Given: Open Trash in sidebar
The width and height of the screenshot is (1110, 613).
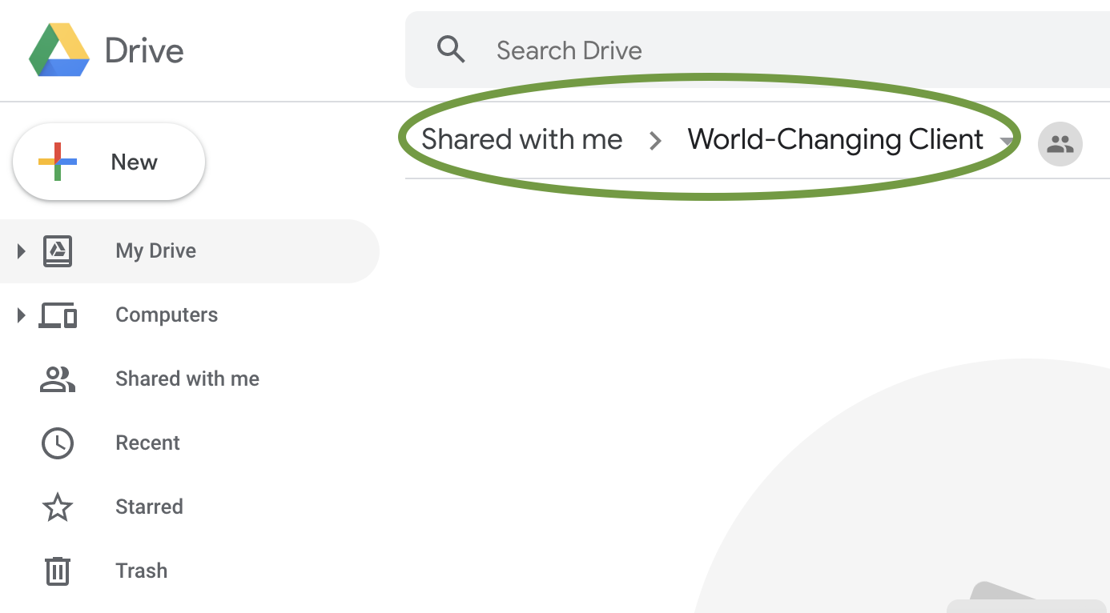Looking at the screenshot, I should 142,571.
